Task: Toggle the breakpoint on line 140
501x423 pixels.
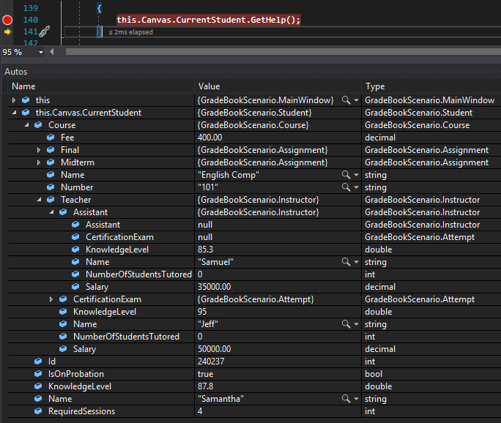Action: [7, 20]
